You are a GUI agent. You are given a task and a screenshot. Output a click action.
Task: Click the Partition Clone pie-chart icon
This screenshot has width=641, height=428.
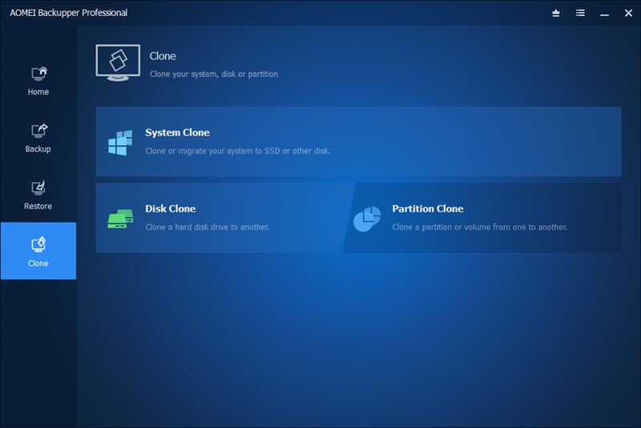[367, 219]
